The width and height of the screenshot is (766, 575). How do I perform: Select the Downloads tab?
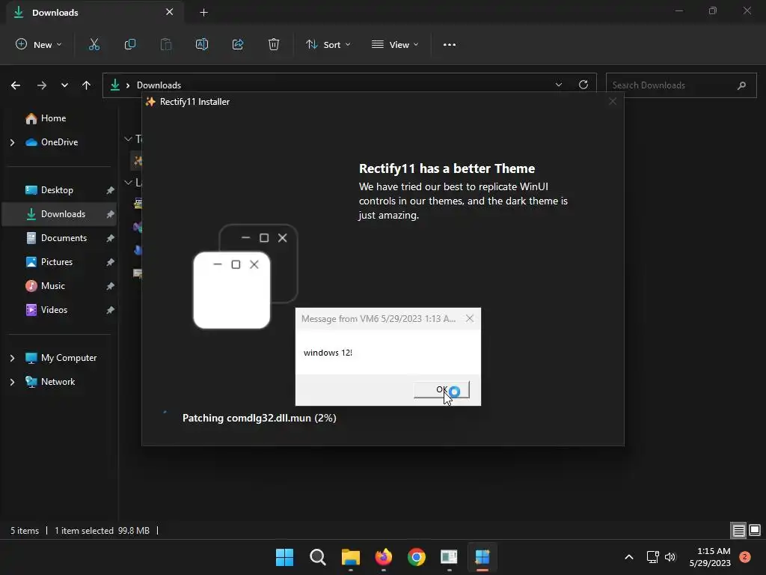pyautogui.click(x=95, y=12)
